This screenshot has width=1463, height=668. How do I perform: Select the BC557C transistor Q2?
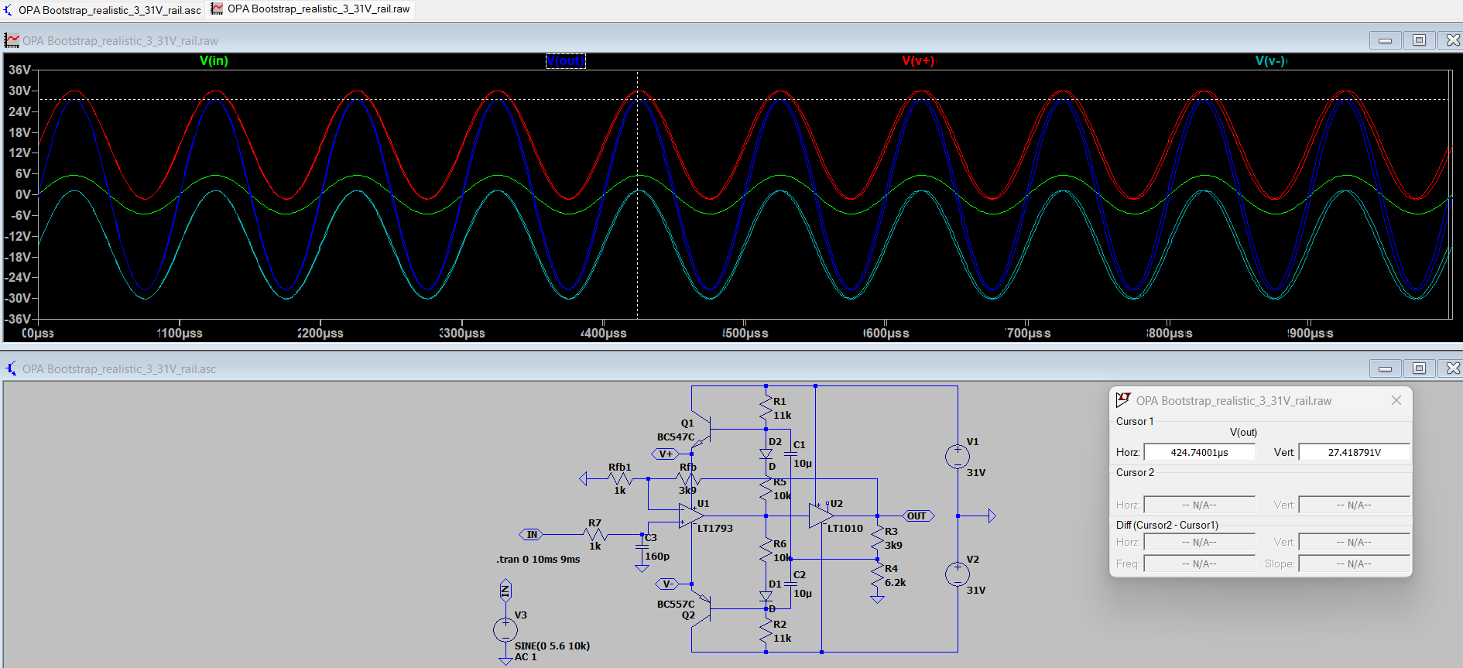(701, 608)
